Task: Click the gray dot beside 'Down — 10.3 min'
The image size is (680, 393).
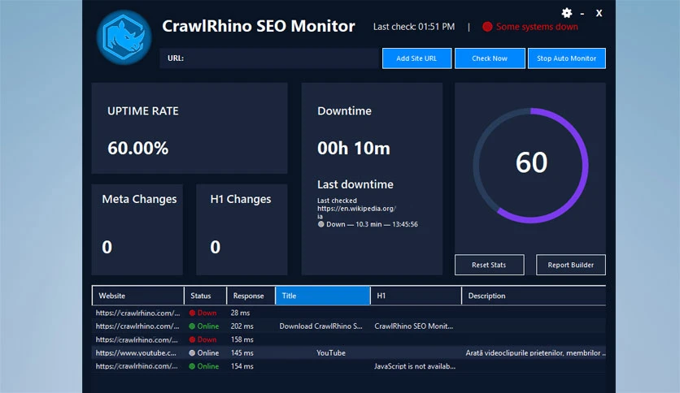Action: point(321,224)
